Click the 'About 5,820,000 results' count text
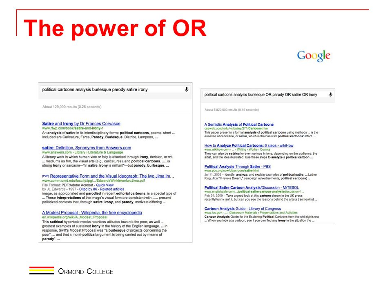Screen dimensions: 392x294 (232, 109)
